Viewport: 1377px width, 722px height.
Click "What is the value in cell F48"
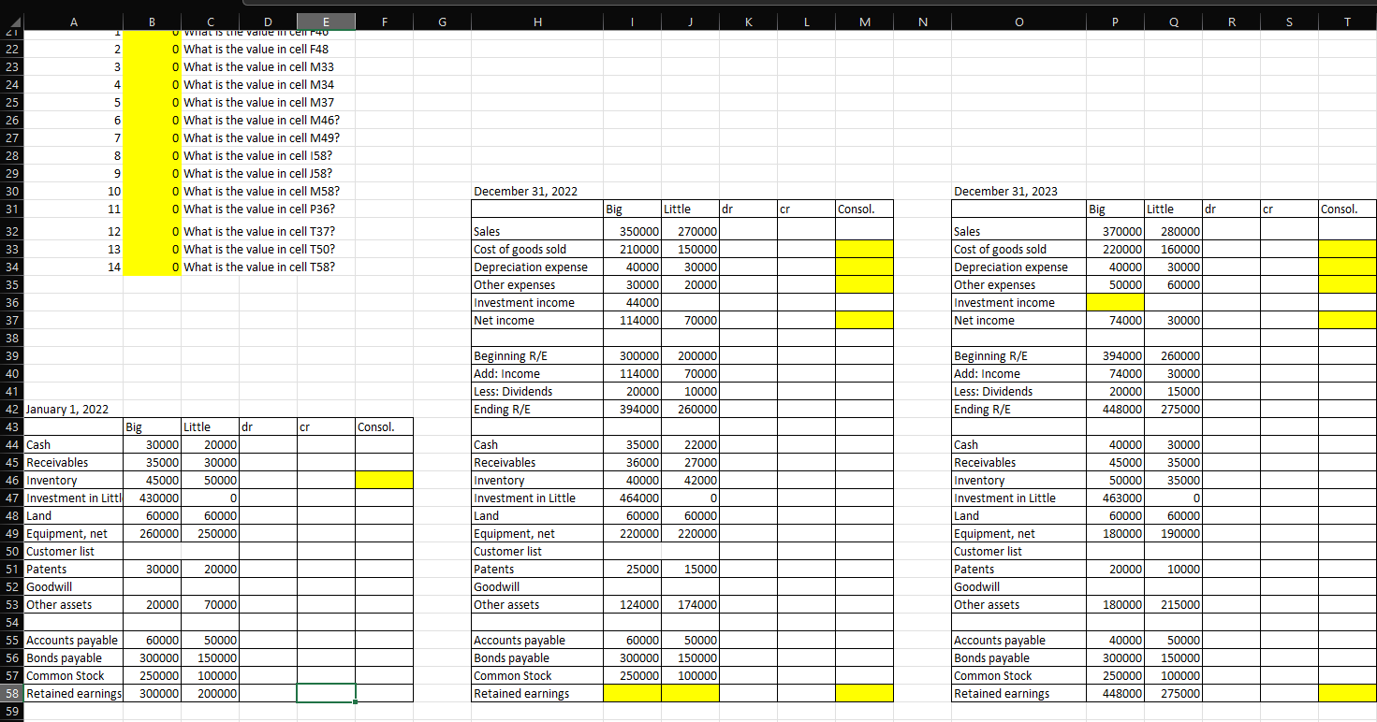click(x=256, y=49)
